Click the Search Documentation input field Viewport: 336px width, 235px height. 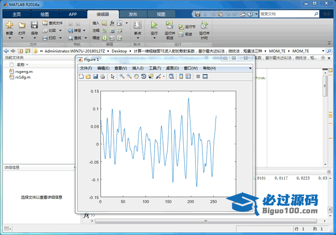[x=289, y=14]
